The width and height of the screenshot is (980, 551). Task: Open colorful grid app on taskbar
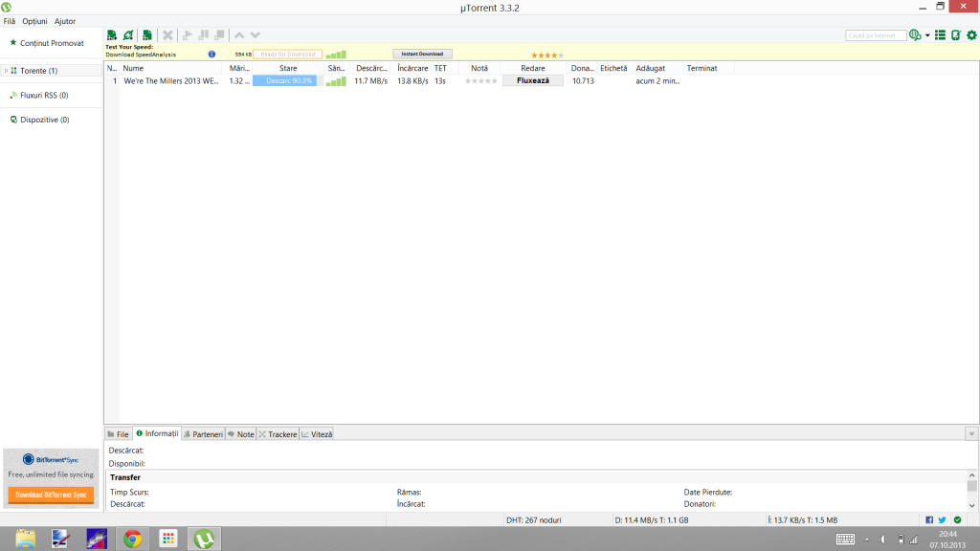[x=168, y=539]
